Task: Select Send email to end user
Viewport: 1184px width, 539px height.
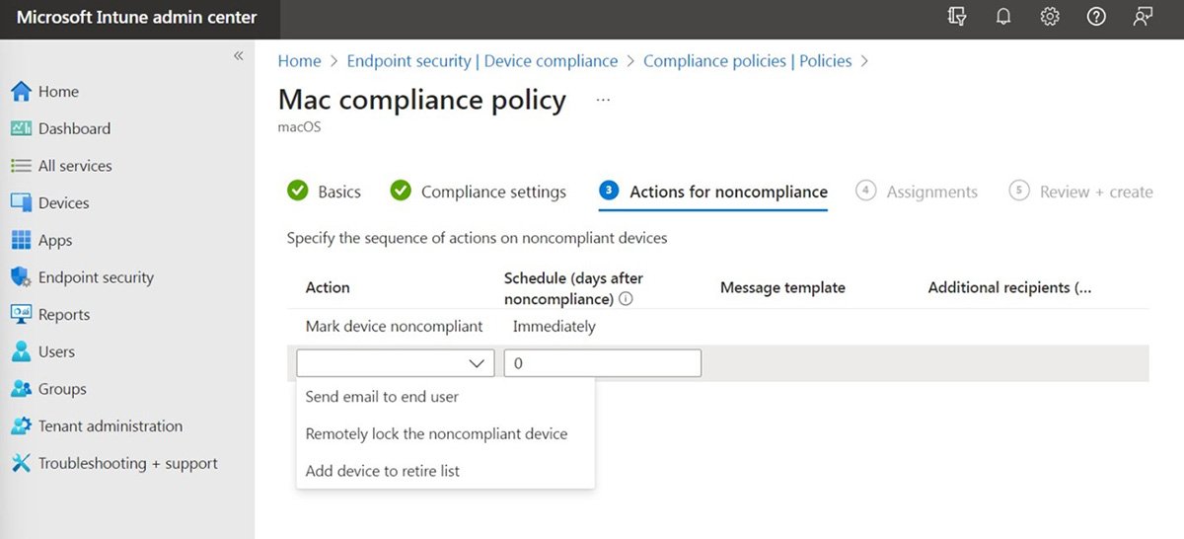Action: click(x=382, y=397)
